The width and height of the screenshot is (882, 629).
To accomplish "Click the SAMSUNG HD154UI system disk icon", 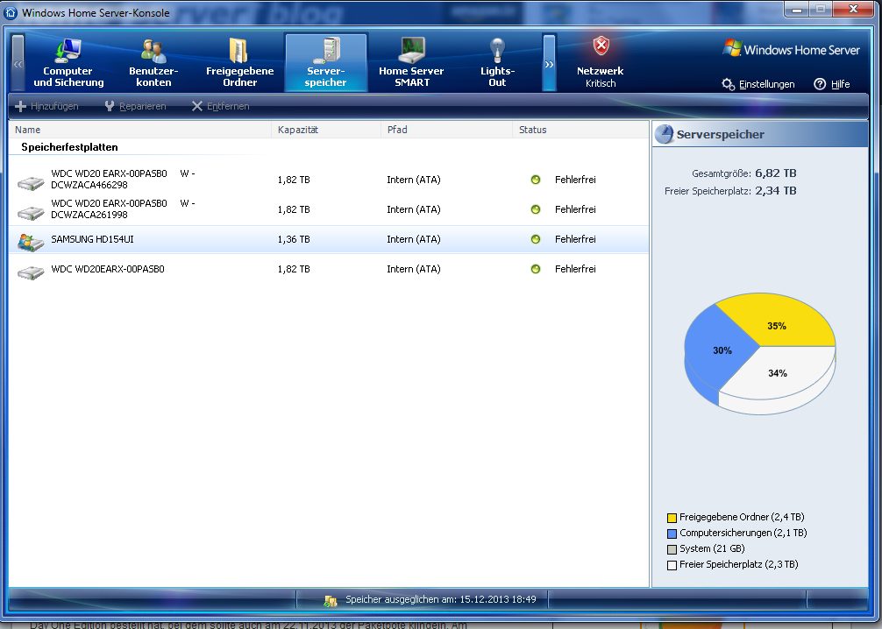I will [31, 243].
